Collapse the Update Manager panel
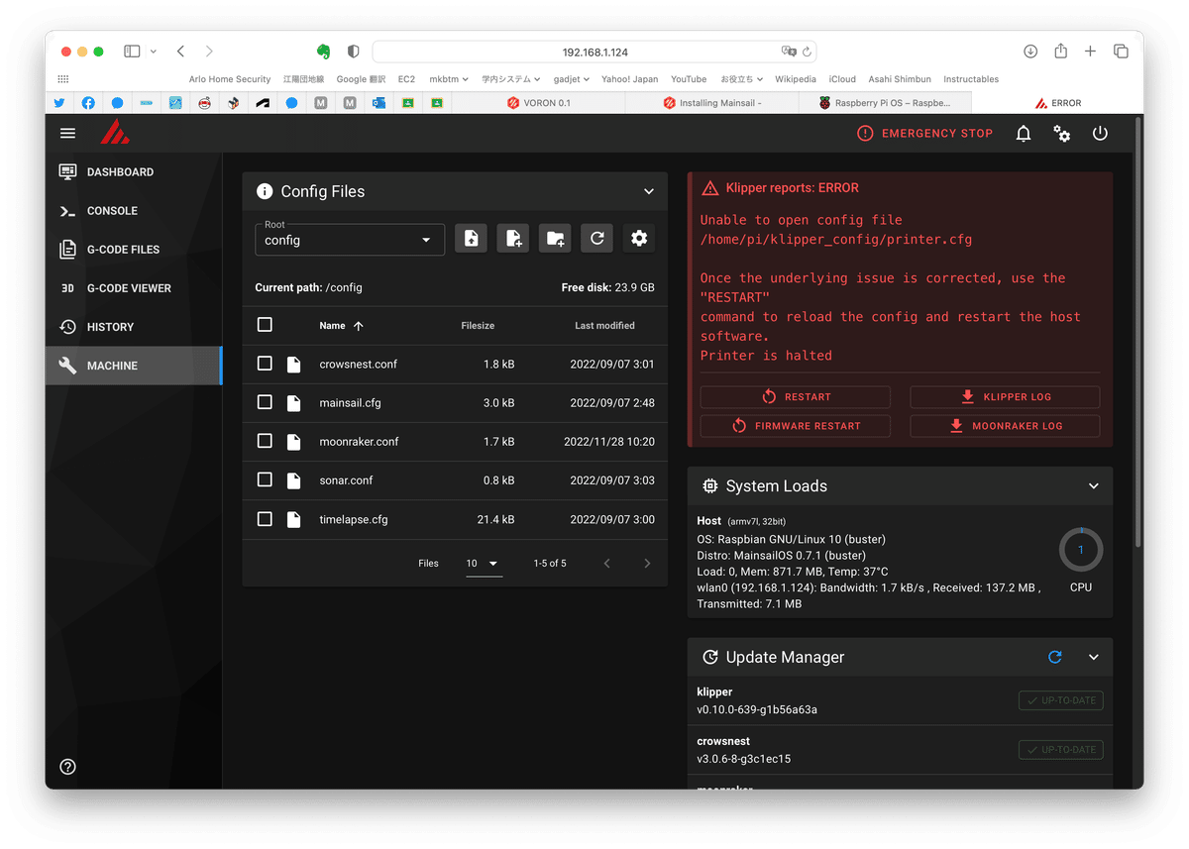 click(1094, 657)
